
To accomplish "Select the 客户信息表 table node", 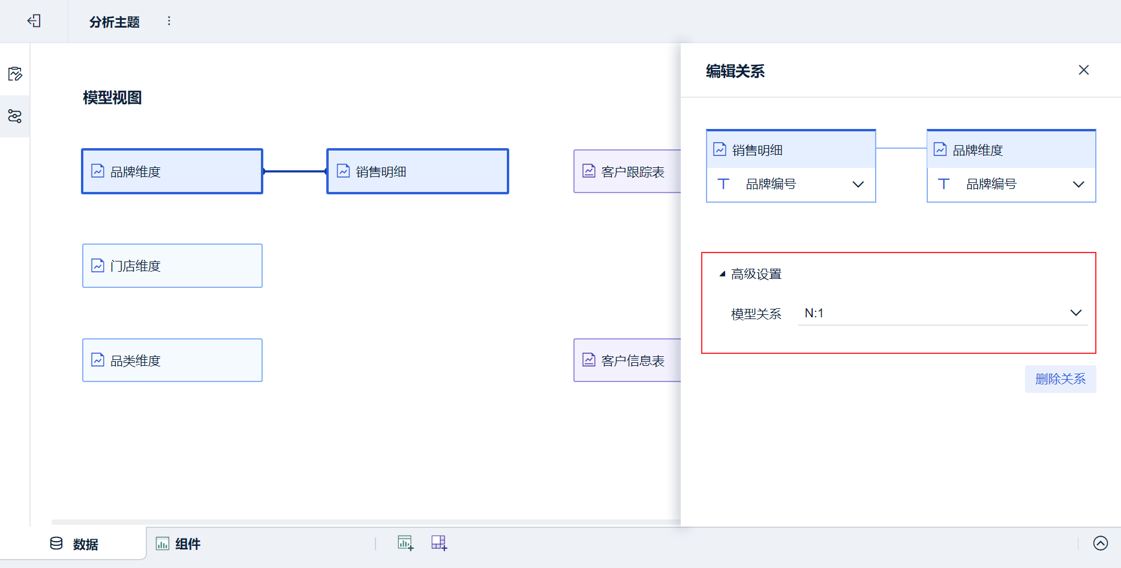I will click(x=627, y=360).
